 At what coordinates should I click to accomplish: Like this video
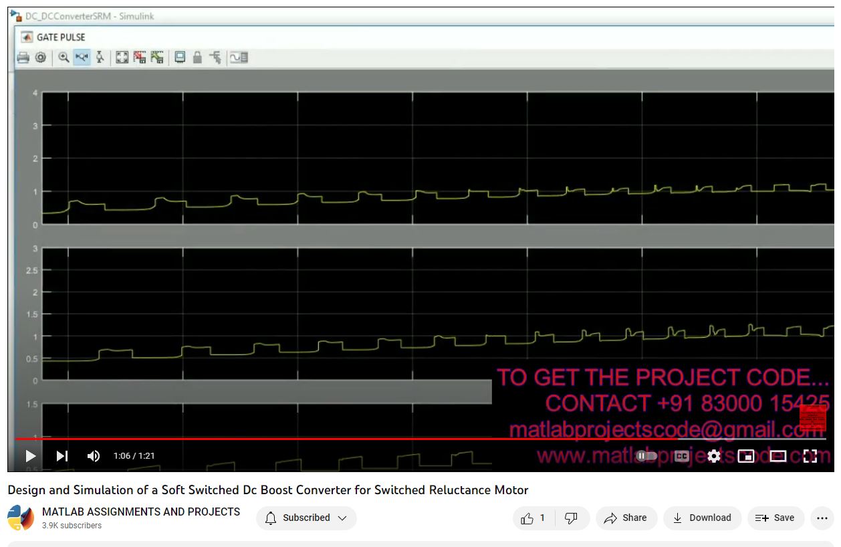(x=533, y=518)
